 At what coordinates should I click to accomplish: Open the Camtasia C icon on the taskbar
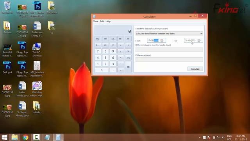[x=36, y=137]
